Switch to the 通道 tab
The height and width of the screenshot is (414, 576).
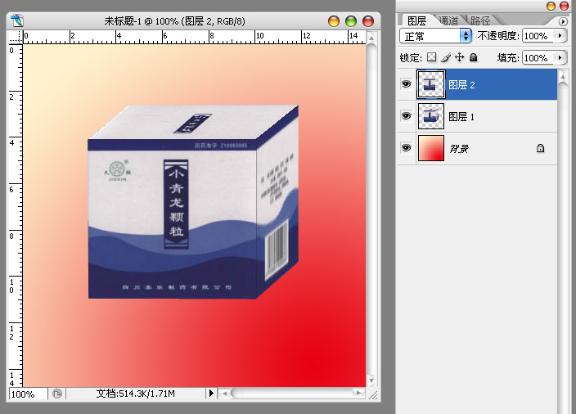pos(449,20)
